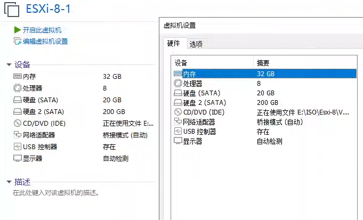Screen dimensions: 363x220
Task: Click the edit VM settings icon
Action: coord(18,41)
